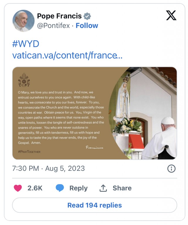Open the vatican.va content link
The width and height of the screenshot is (188, 225).
67,55
